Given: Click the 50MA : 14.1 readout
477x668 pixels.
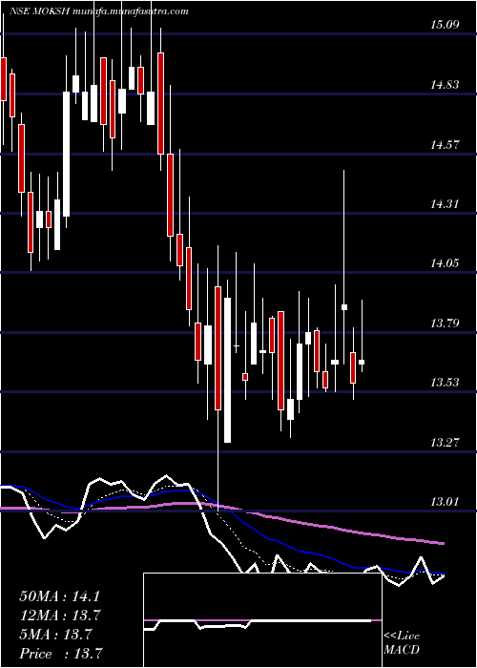Looking at the screenshot, I should (x=59, y=596).
